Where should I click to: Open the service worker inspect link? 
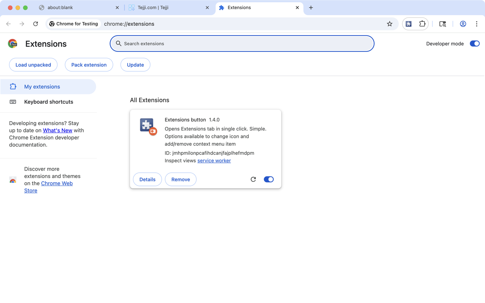tap(214, 160)
